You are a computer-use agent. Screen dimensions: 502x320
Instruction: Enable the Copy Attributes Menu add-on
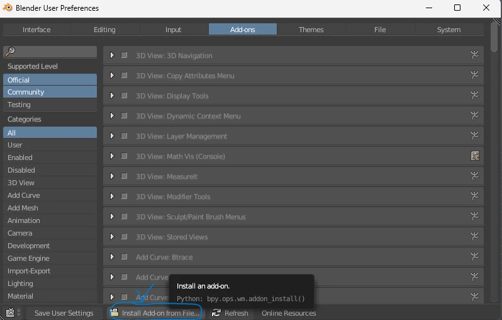click(x=124, y=76)
